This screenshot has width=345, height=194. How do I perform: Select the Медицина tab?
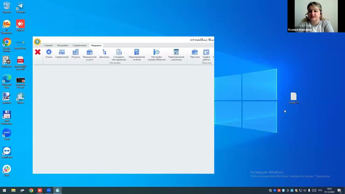pos(96,46)
